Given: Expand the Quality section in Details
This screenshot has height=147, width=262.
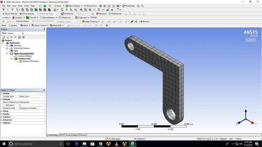Looking at the screenshot, I should coord(2,114).
